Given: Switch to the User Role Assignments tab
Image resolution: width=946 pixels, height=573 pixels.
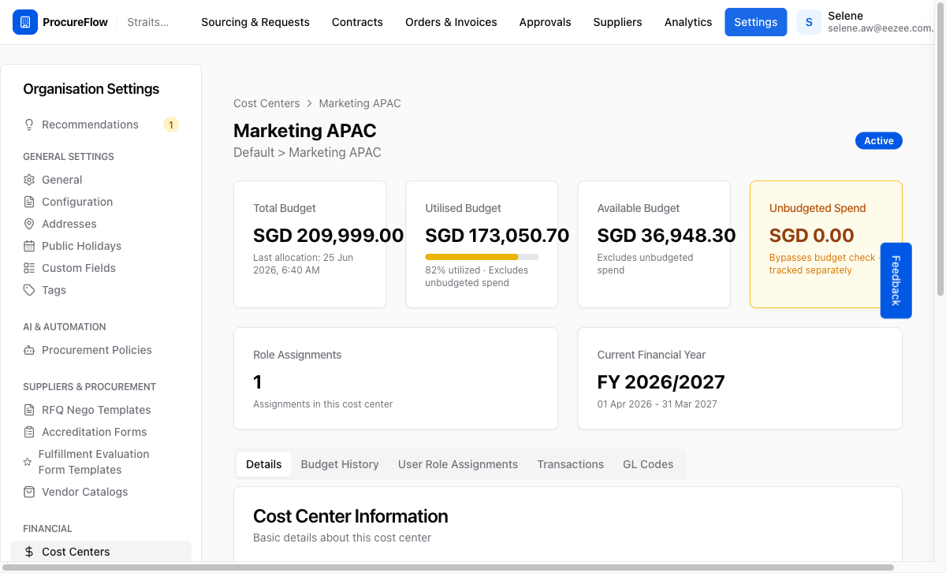Looking at the screenshot, I should 458,464.
